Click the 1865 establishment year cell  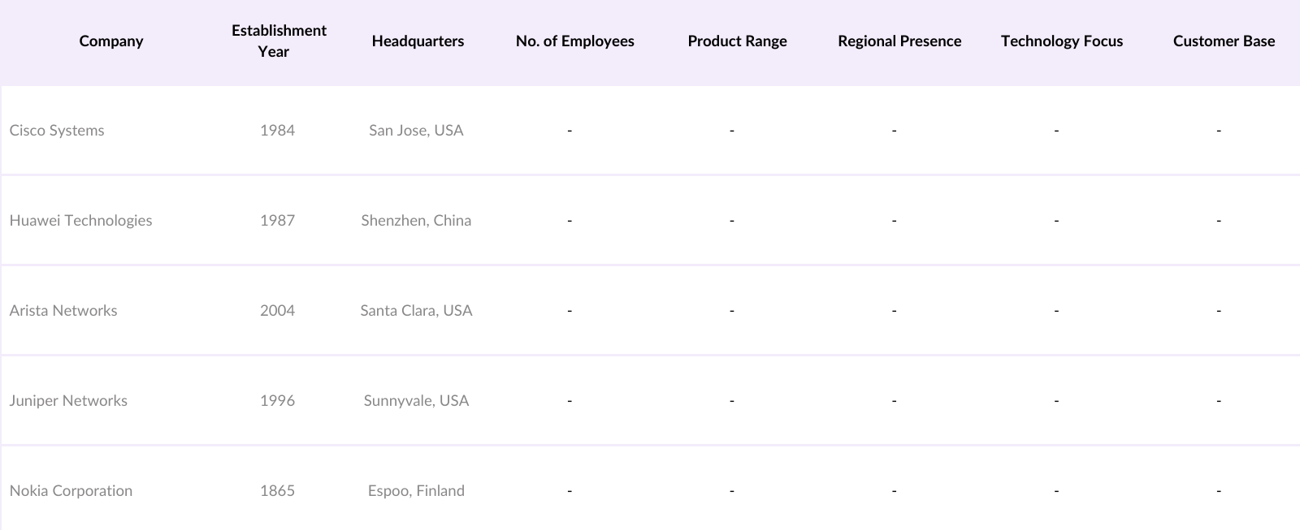tap(277, 491)
